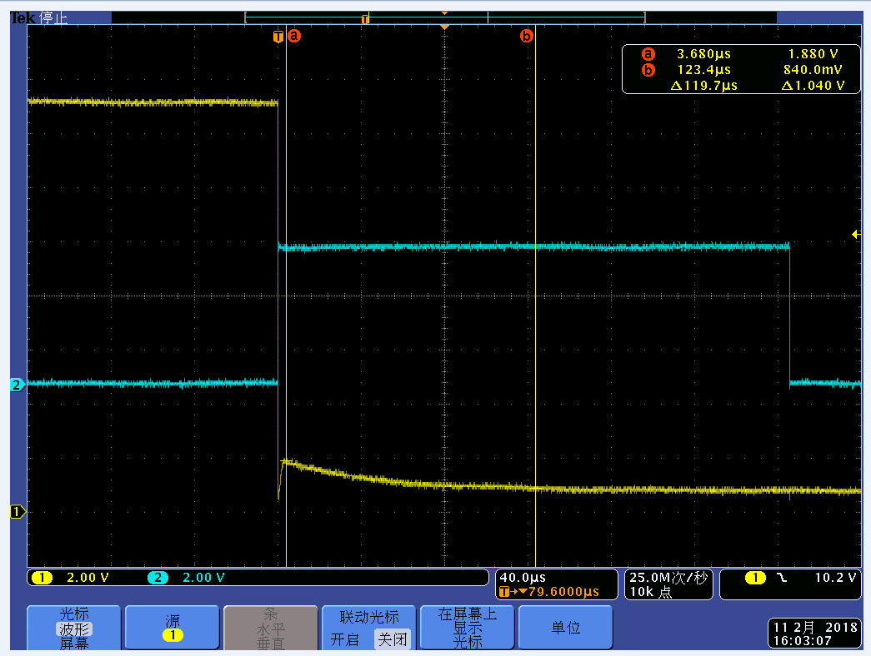Click 在屏幕上显示光标 button
This screenshot has width=871, height=656.
pos(467,628)
